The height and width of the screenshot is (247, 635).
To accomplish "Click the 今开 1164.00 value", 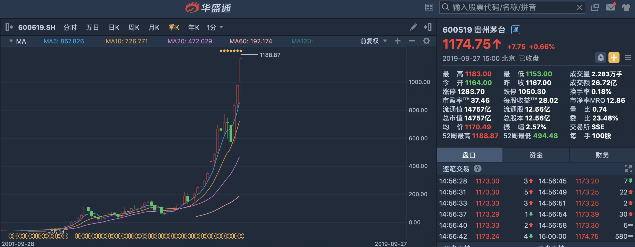I will (478, 83).
